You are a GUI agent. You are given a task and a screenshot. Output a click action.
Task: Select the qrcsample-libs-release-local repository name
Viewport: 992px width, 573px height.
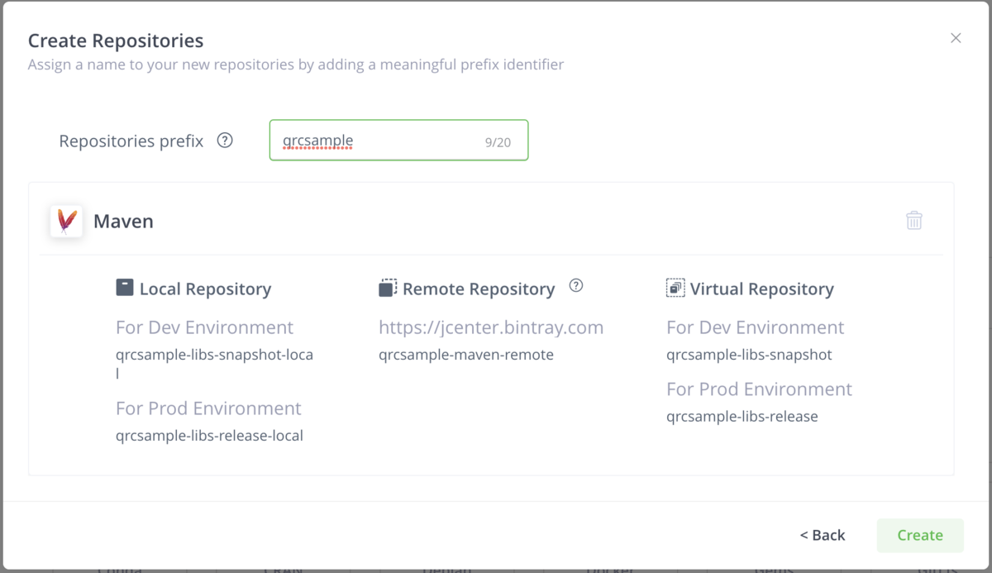tap(209, 436)
